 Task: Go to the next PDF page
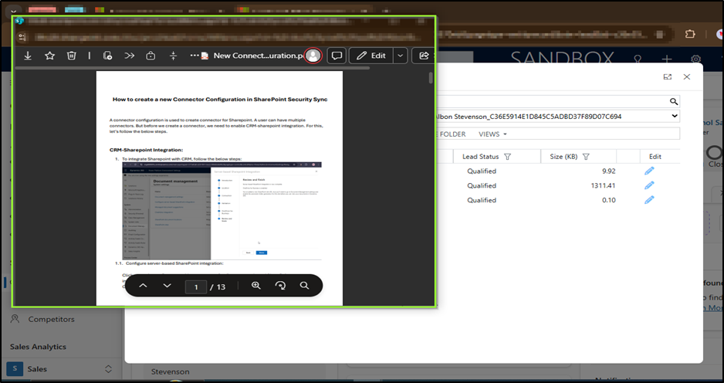[167, 286]
